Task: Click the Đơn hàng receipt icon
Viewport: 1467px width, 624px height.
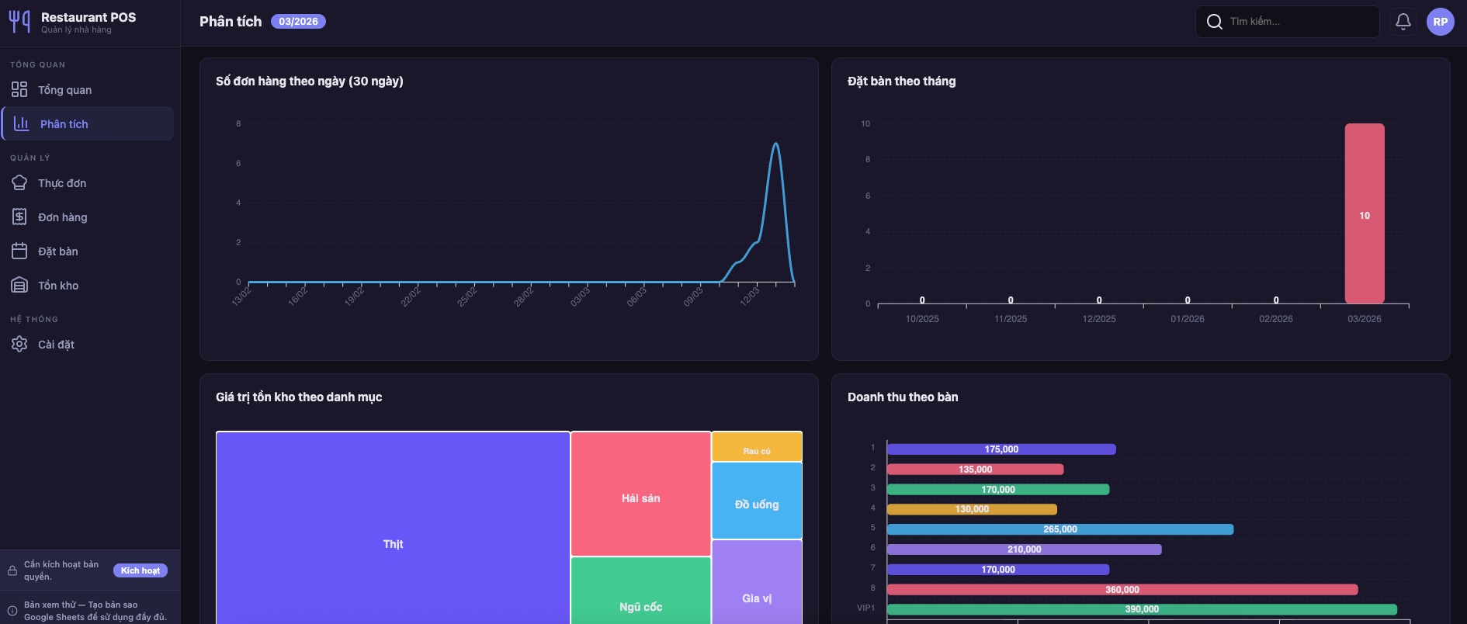Action: [x=19, y=217]
